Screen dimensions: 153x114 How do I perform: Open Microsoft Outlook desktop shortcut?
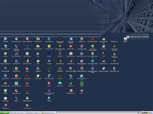[49, 46]
